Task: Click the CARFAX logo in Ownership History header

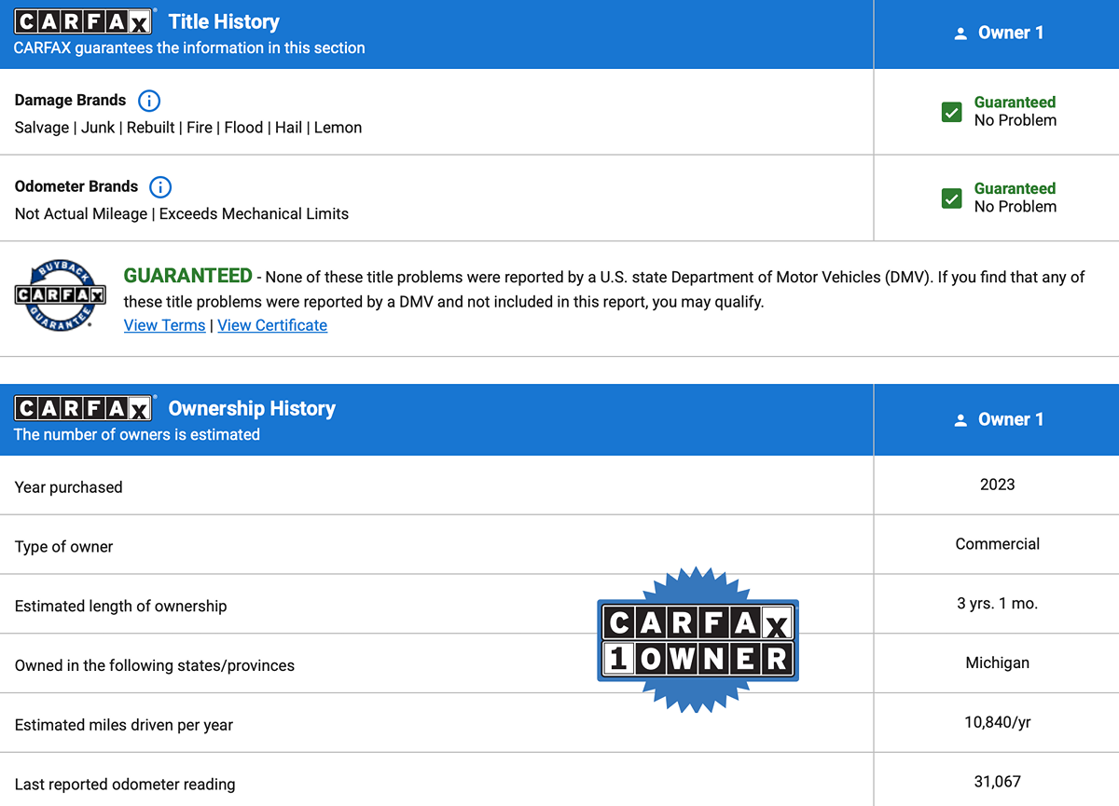Action: coord(84,408)
